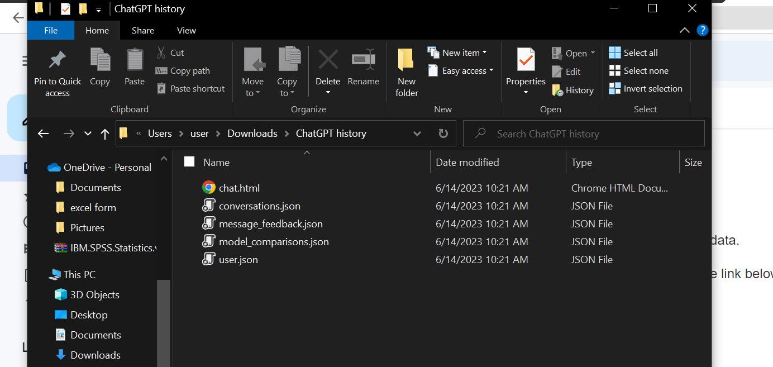Click Select all

[633, 53]
